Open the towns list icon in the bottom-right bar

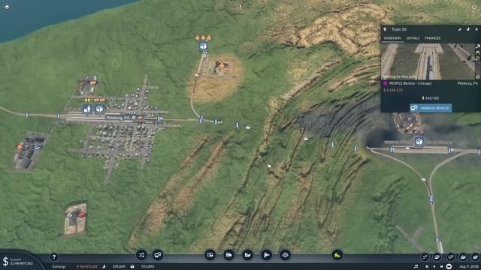tap(463, 256)
